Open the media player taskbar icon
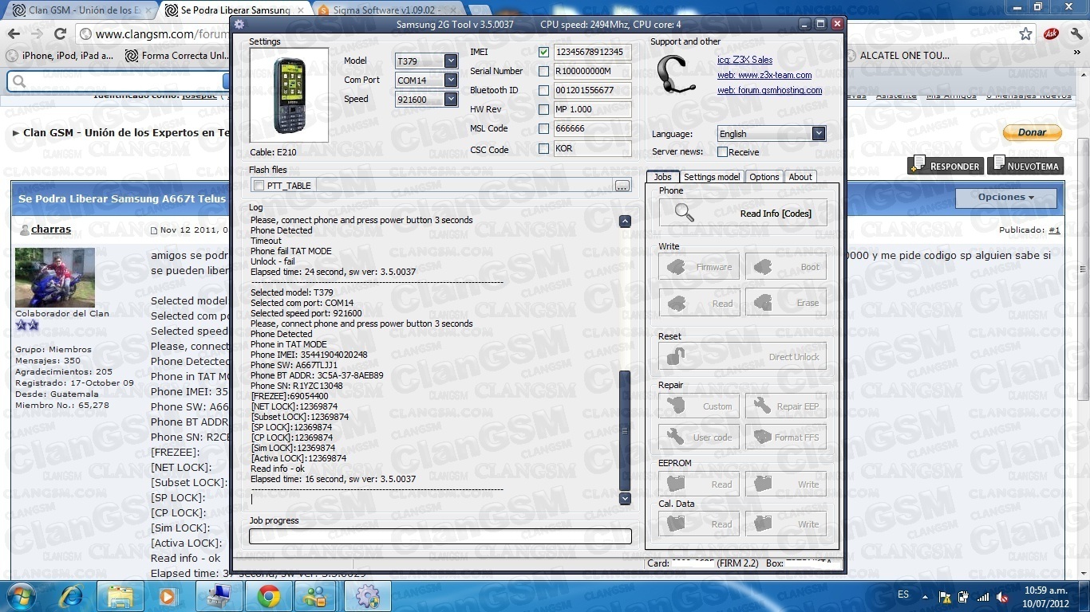Image resolution: width=1090 pixels, height=612 pixels. (x=168, y=596)
